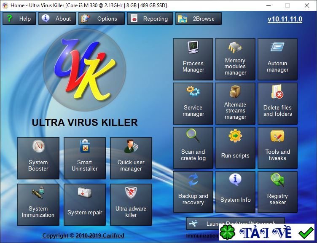
Task: Launch the 2Browse tool
Action: click(x=199, y=19)
